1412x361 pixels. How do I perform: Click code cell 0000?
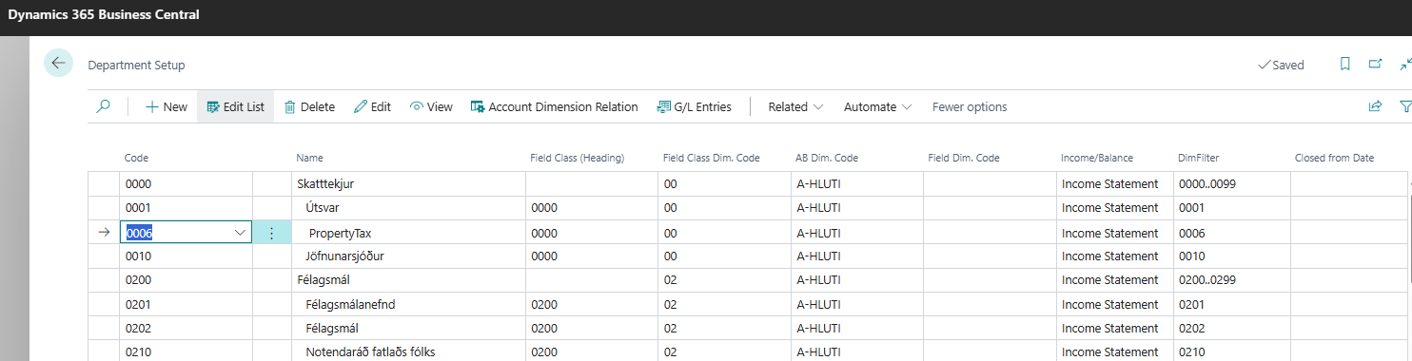point(186,183)
